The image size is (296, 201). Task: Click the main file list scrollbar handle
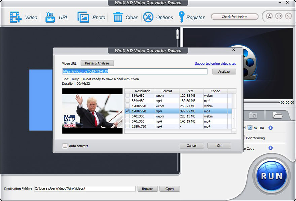coord(177,34)
